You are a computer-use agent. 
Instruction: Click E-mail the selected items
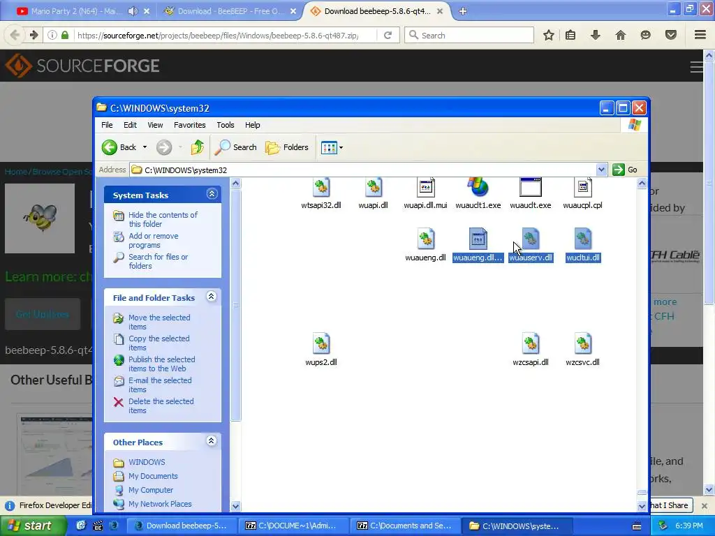tap(160, 385)
